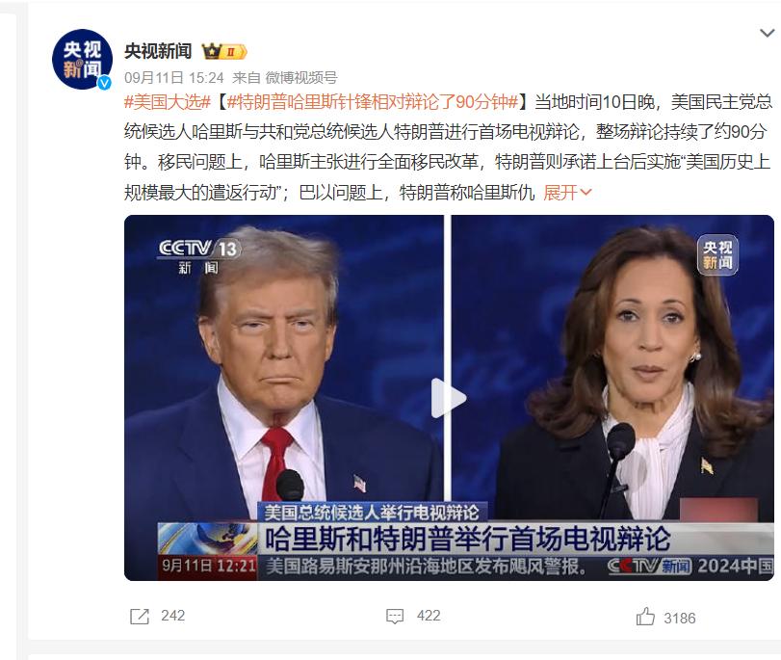Like the post with thumbs-up icon
Image resolution: width=781 pixels, height=660 pixels.
pyautogui.click(x=645, y=617)
